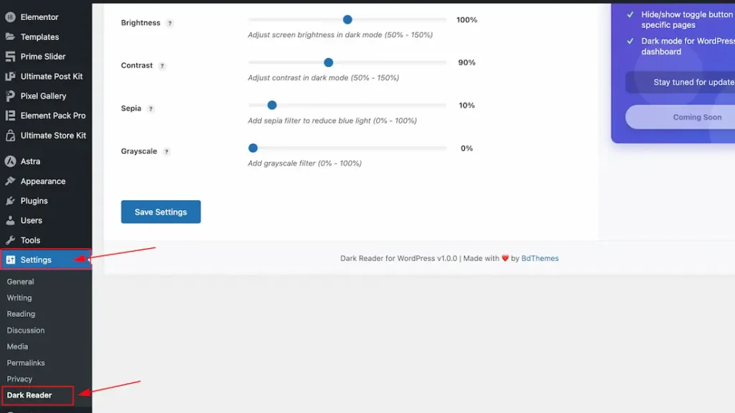735x413 pixels.
Task: Click the Astra theme icon
Action: pyautogui.click(x=10, y=161)
